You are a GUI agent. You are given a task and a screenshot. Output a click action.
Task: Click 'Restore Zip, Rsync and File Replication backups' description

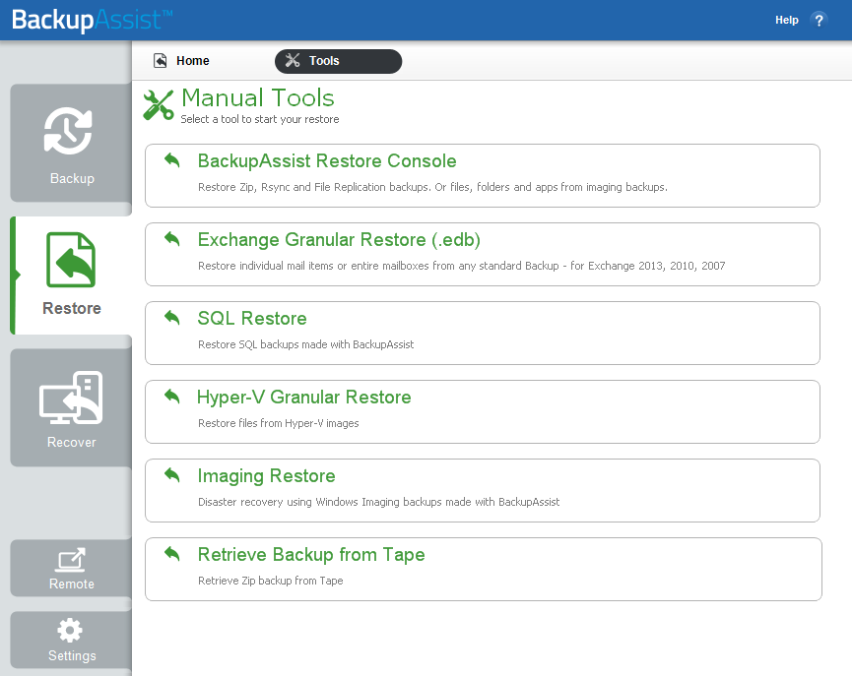click(432, 187)
